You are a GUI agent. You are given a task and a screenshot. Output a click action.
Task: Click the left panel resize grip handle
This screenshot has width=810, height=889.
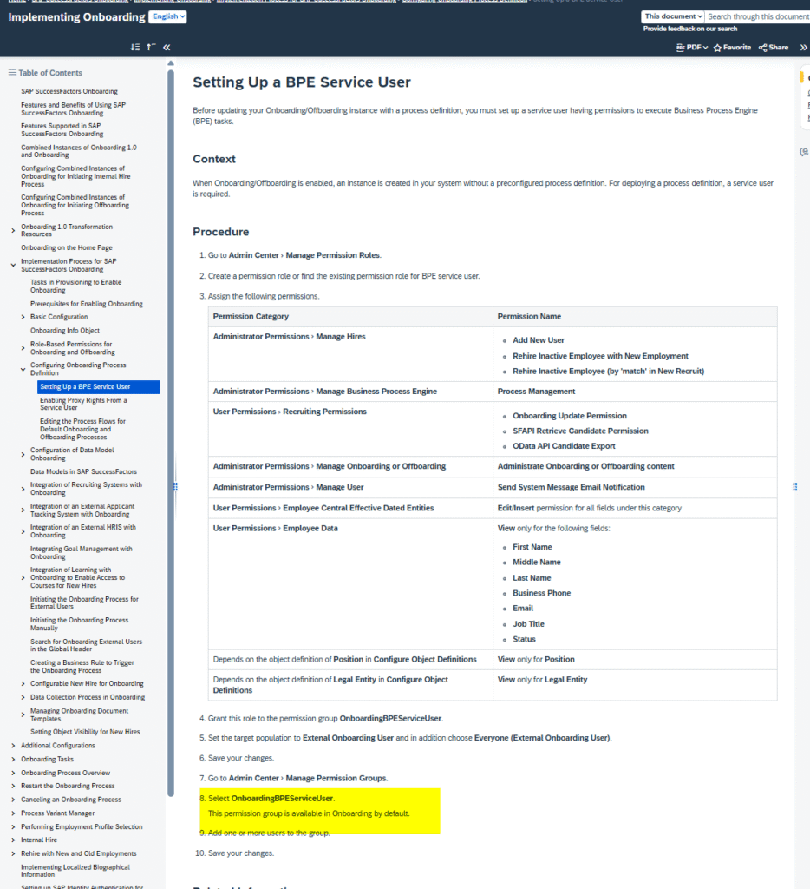pyautogui.click(x=176, y=487)
